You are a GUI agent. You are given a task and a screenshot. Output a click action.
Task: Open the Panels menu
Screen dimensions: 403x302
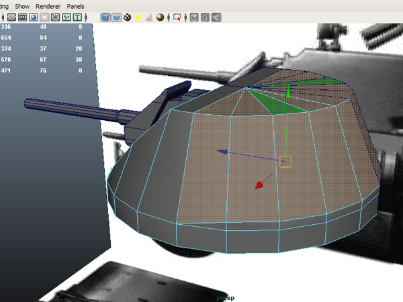click(x=75, y=5)
